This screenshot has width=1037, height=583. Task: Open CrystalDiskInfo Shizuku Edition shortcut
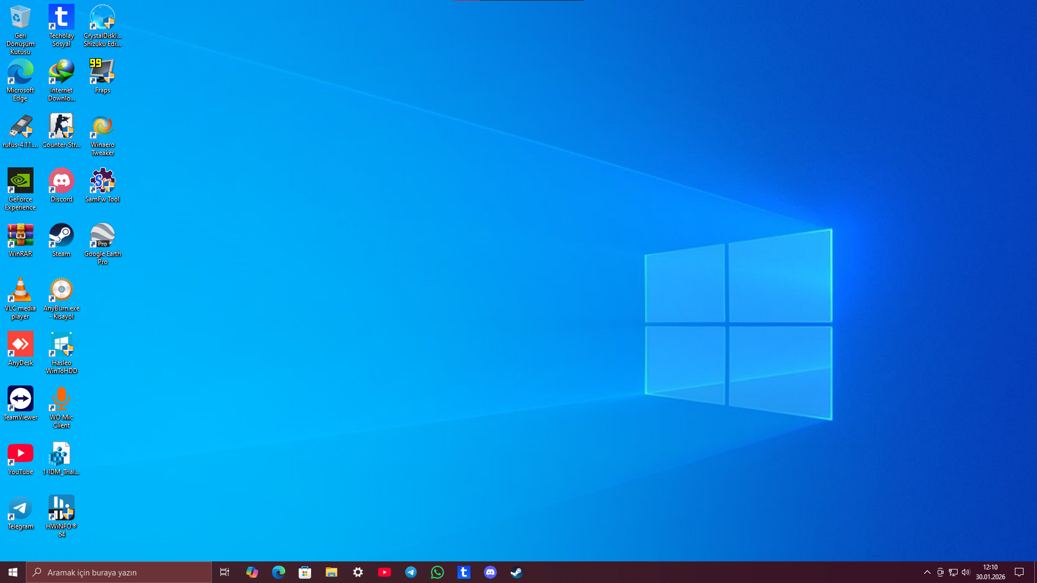(x=103, y=26)
